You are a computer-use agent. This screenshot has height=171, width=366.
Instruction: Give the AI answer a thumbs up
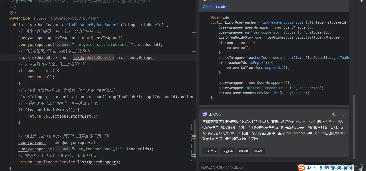334,114
